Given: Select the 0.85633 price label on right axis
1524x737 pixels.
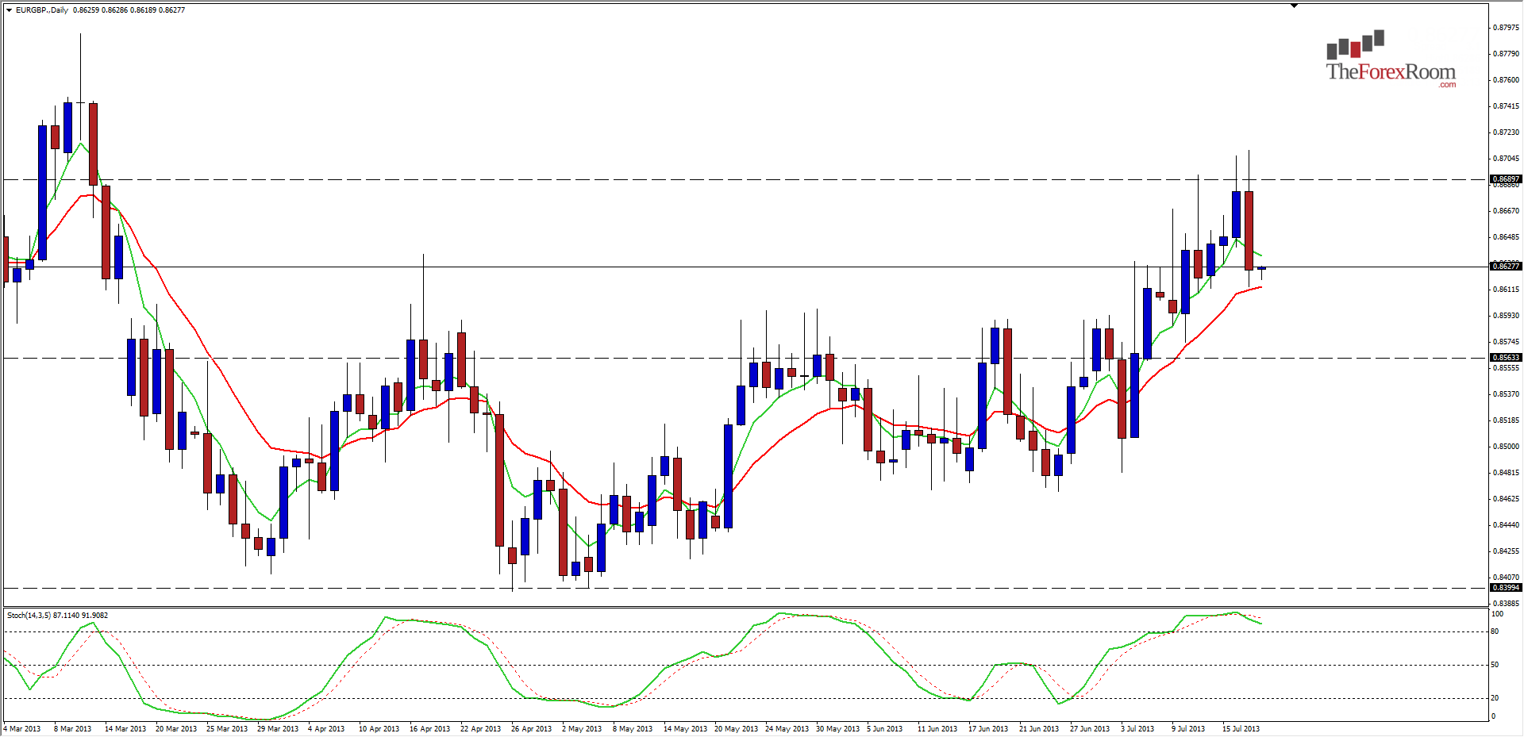Looking at the screenshot, I should tap(1507, 357).
